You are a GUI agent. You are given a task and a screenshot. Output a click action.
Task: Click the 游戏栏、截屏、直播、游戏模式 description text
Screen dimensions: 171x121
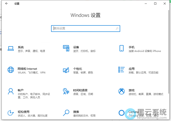coord(146,94)
